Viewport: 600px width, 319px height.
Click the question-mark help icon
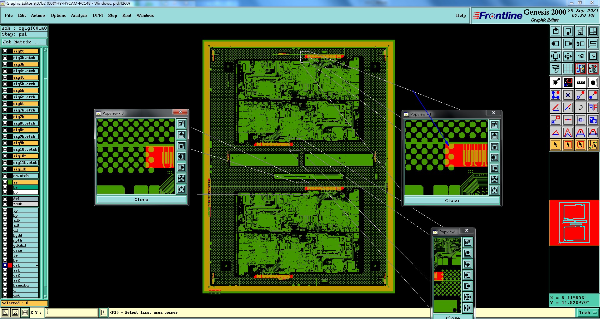[x=593, y=56]
